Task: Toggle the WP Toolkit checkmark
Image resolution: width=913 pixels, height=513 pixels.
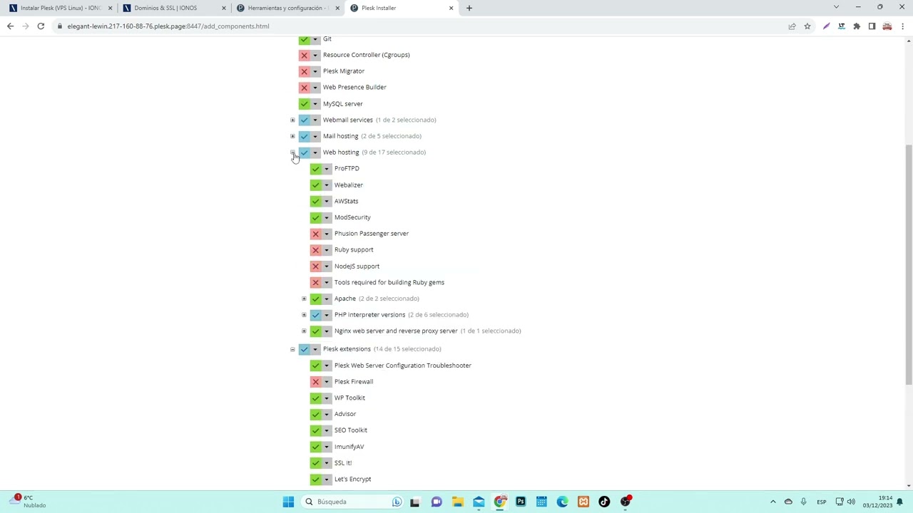Action: pyautogui.click(x=316, y=398)
